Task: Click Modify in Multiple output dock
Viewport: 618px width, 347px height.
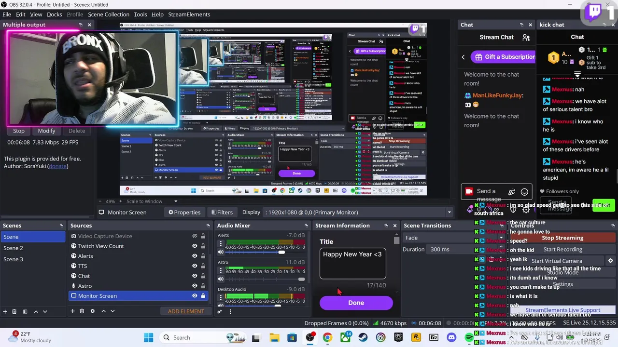Action: 47,131
